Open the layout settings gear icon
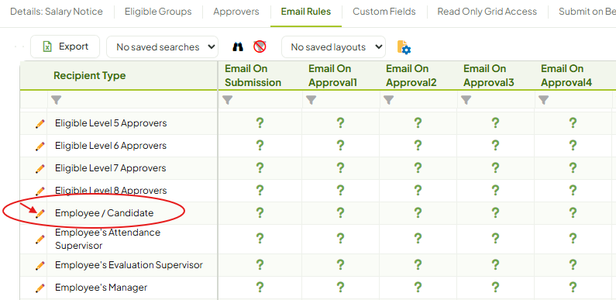 coord(404,47)
